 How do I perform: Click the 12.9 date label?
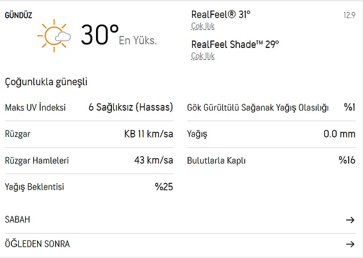coord(350,15)
